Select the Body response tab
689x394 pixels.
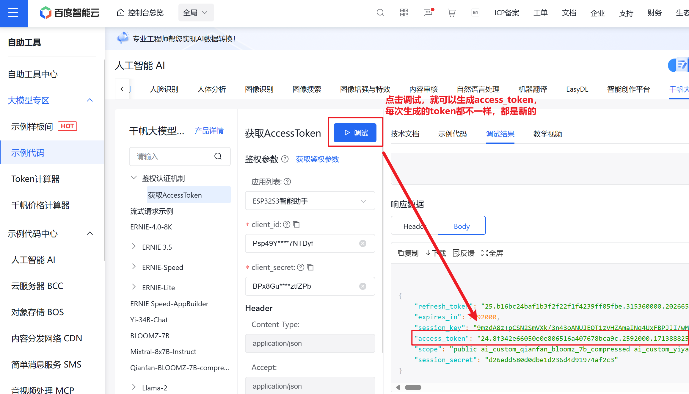click(x=462, y=226)
